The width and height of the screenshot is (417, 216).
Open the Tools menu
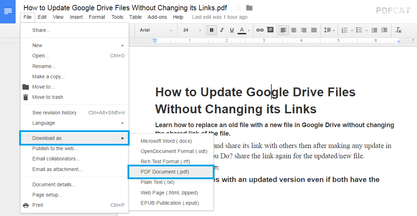pos(117,17)
